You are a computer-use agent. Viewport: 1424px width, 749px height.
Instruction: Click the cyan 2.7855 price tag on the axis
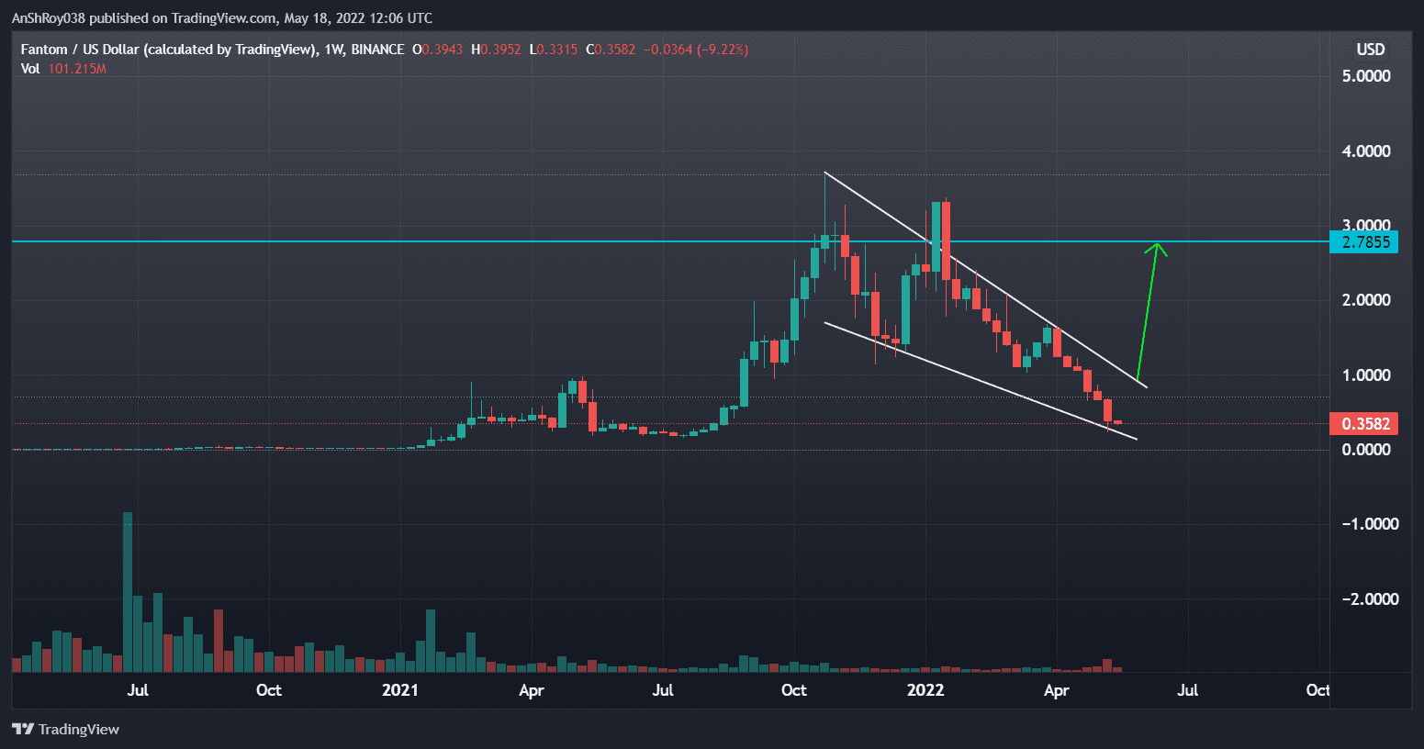1362,242
